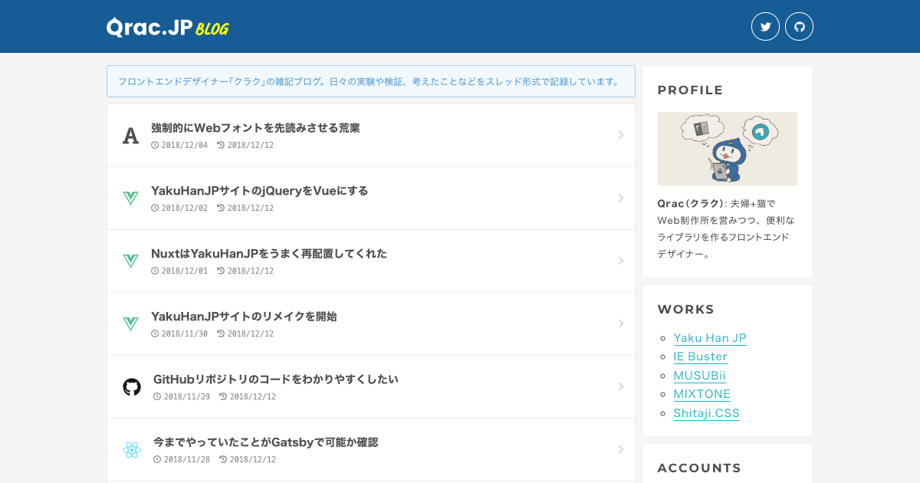The image size is (920, 483).
Task: Click the Qrac.JP BLOG logo
Action: 167,27
